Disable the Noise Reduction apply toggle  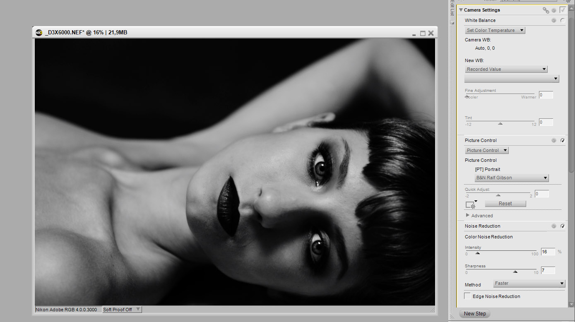click(x=563, y=226)
